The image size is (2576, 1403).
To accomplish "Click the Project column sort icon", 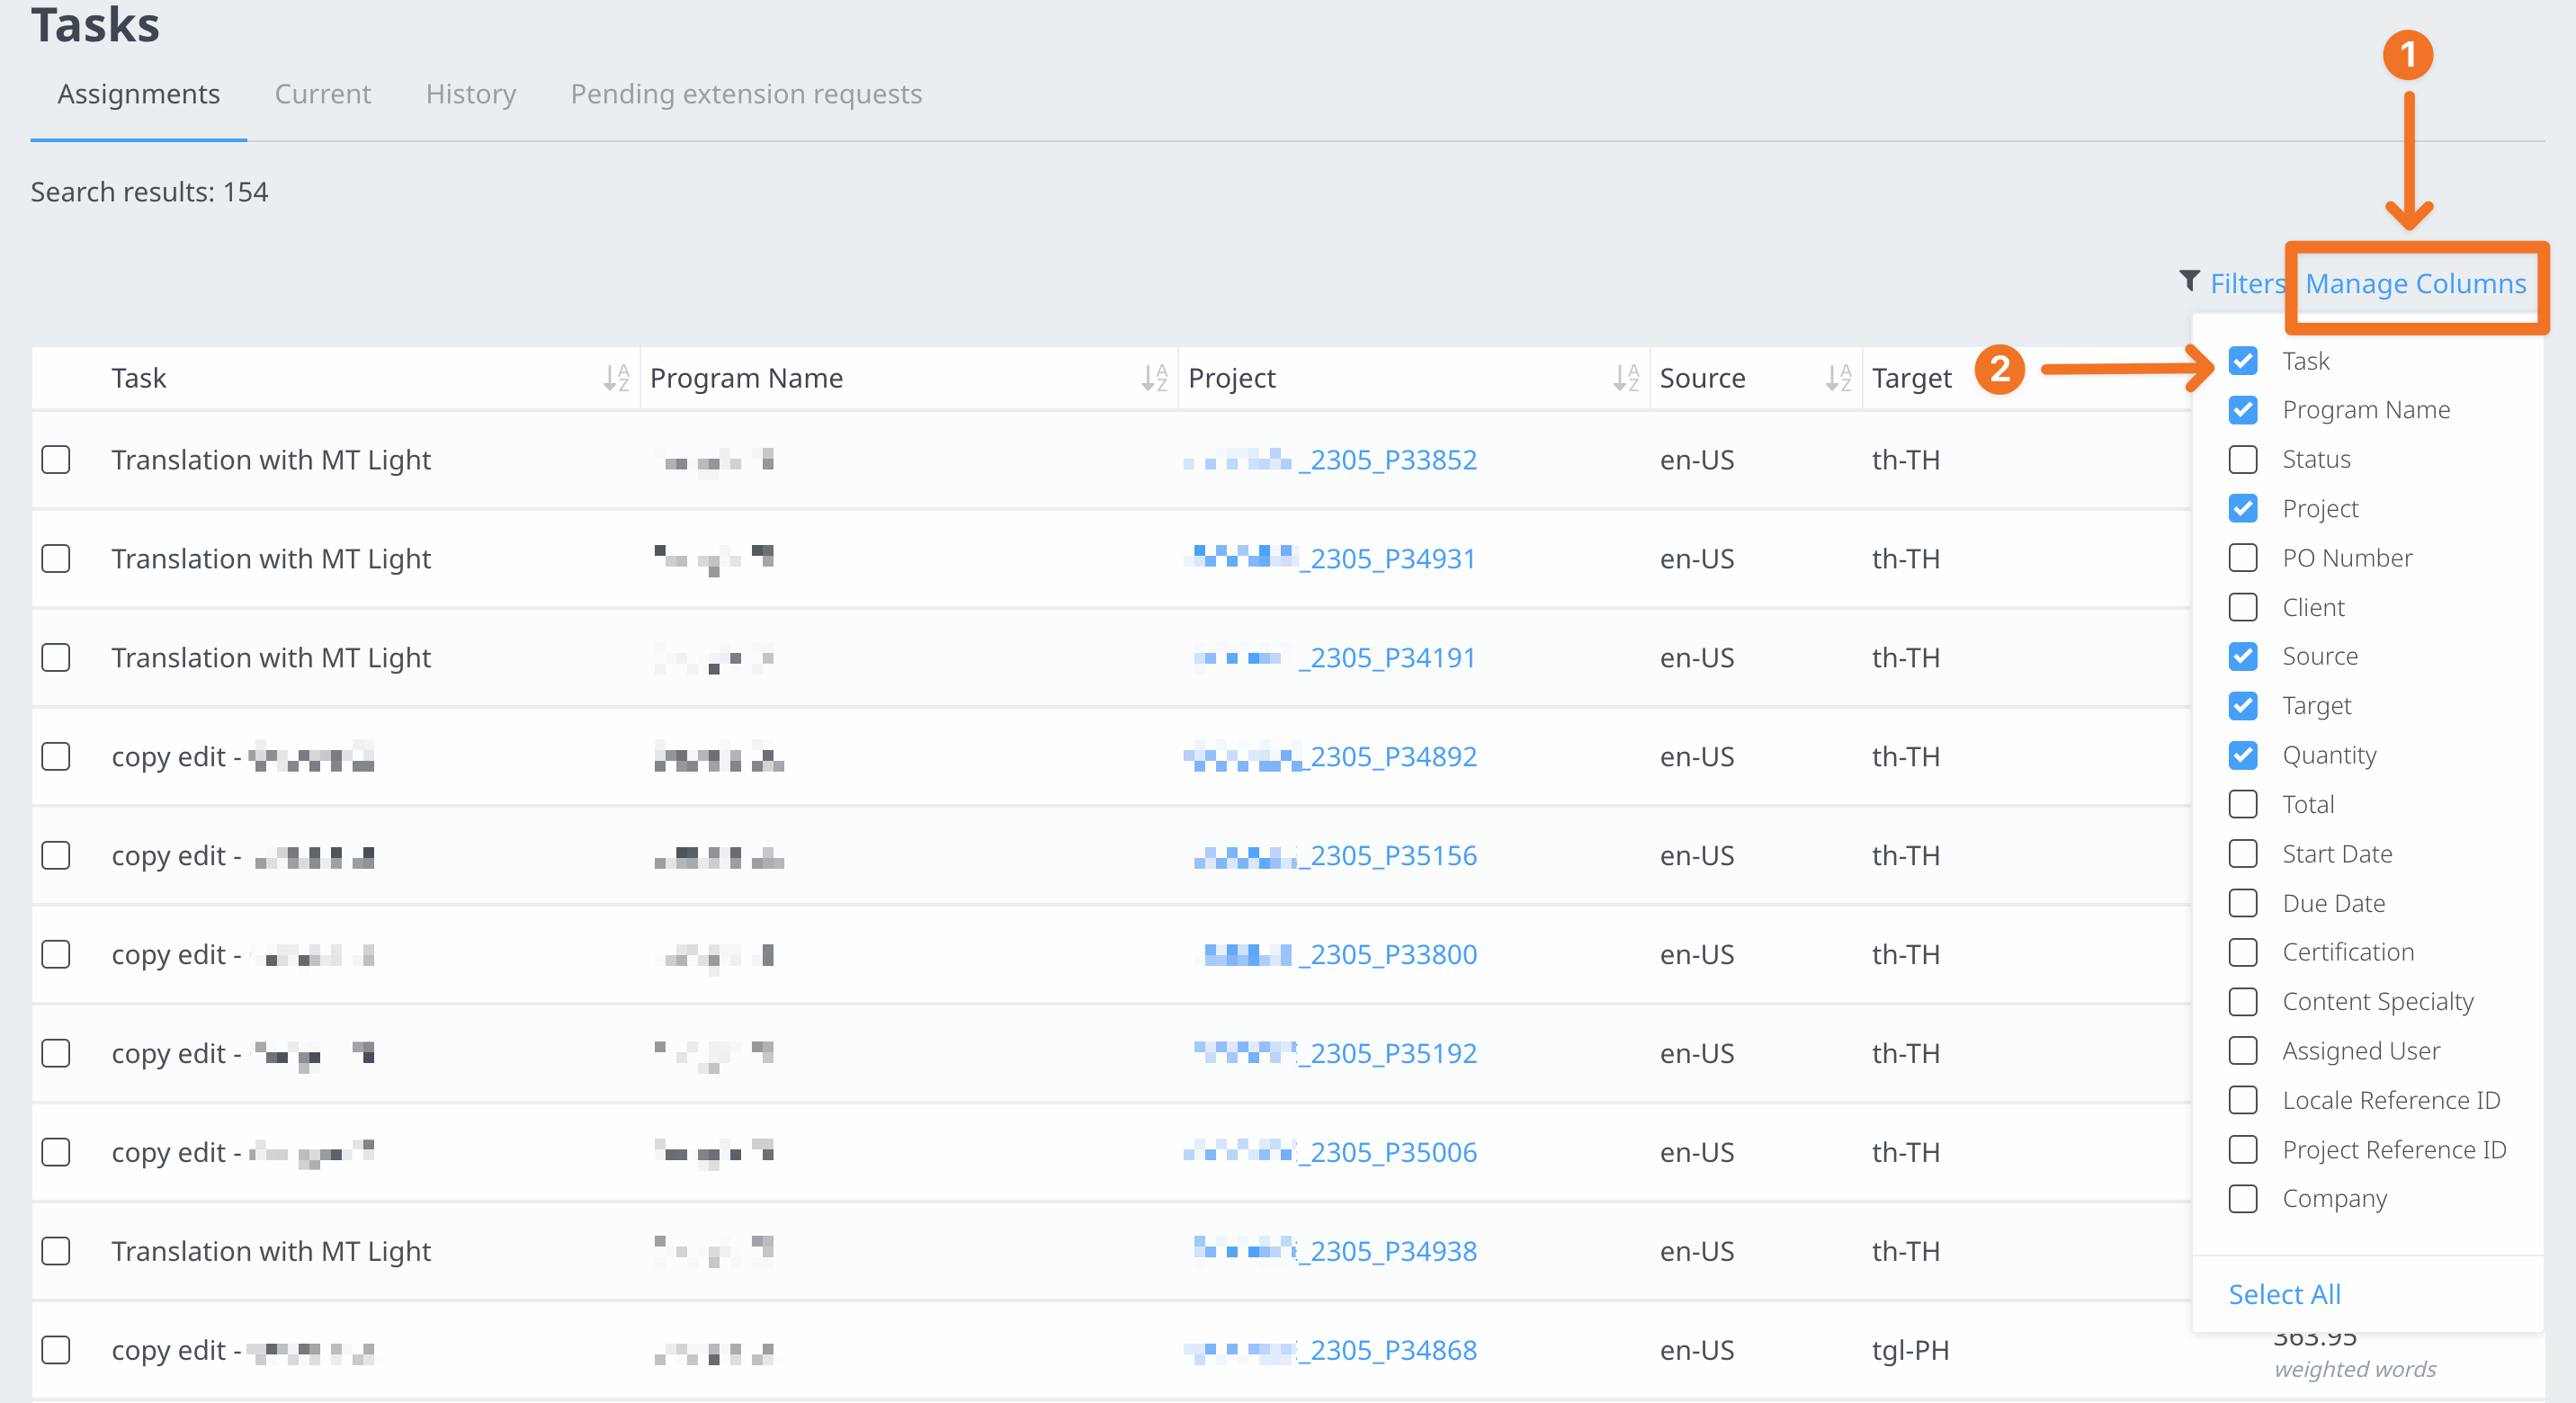I will (x=1625, y=378).
